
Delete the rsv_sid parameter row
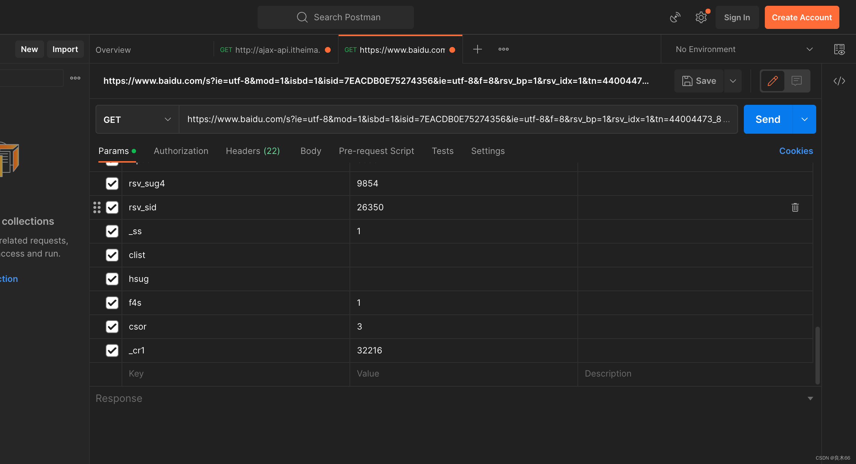tap(795, 207)
